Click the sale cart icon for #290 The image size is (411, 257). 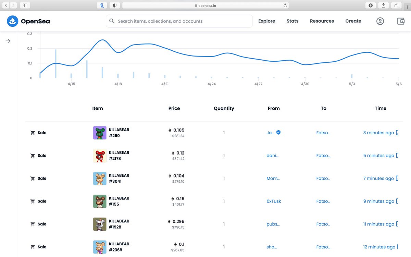pyautogui.click(x=33, y=133)
